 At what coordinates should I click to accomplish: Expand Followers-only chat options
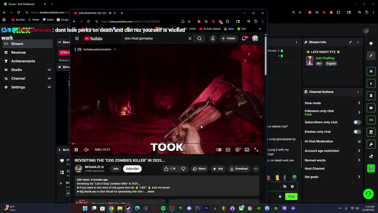[x=333, y=112]
